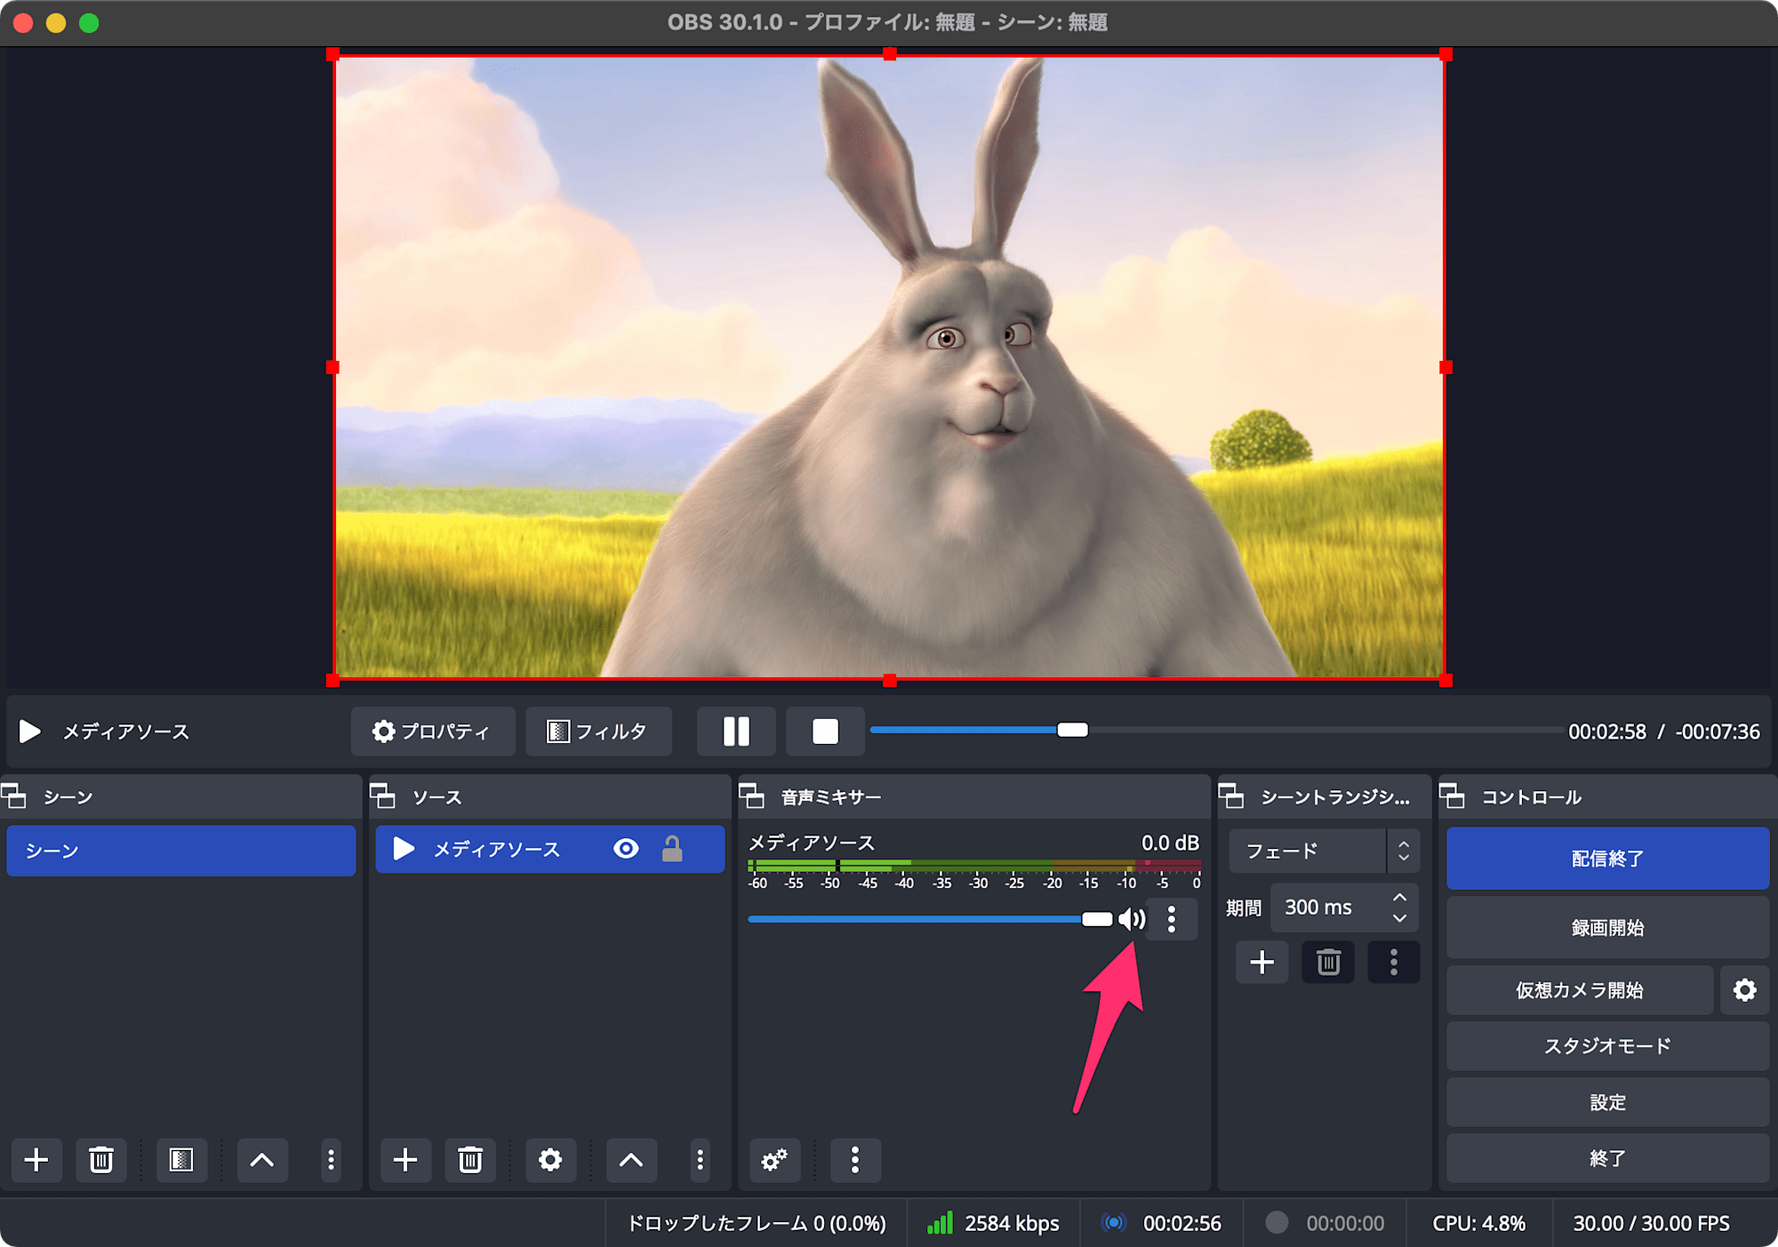Click the 0.0 dB volume level text
Viewport: 1778px width, 1247px height.
(1170, 843)
